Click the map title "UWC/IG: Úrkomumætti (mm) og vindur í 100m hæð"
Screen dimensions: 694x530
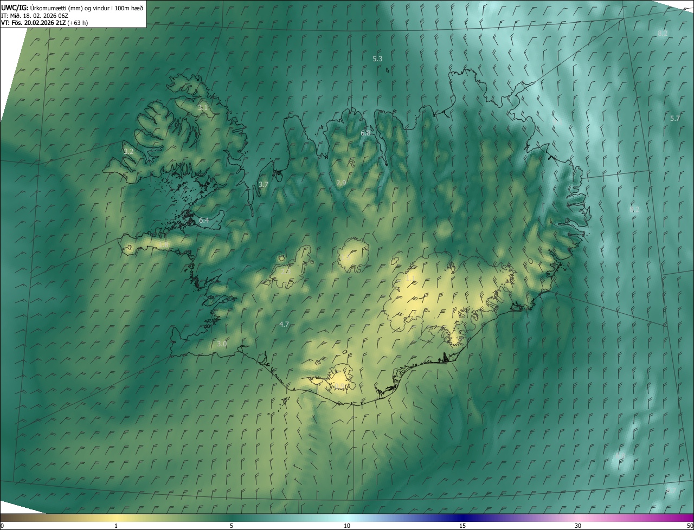pyautogui.click(x=72, y=7)
